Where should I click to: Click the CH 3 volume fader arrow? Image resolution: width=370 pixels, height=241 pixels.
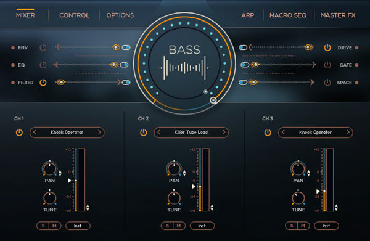318,191
